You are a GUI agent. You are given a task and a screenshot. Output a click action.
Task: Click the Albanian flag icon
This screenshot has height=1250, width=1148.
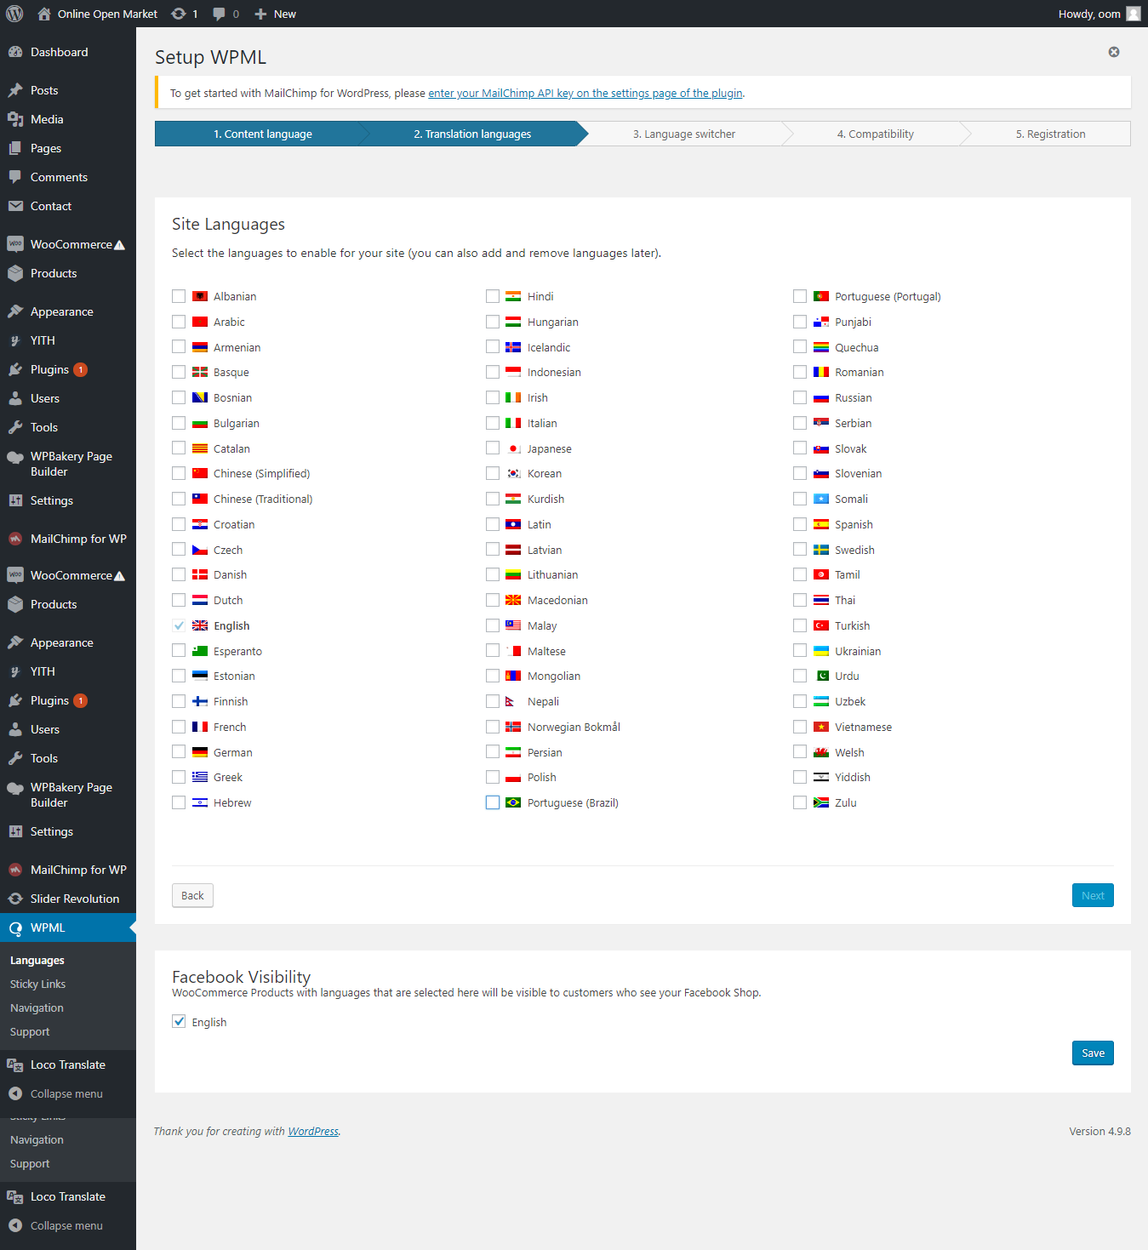click(x=200, y=296)
